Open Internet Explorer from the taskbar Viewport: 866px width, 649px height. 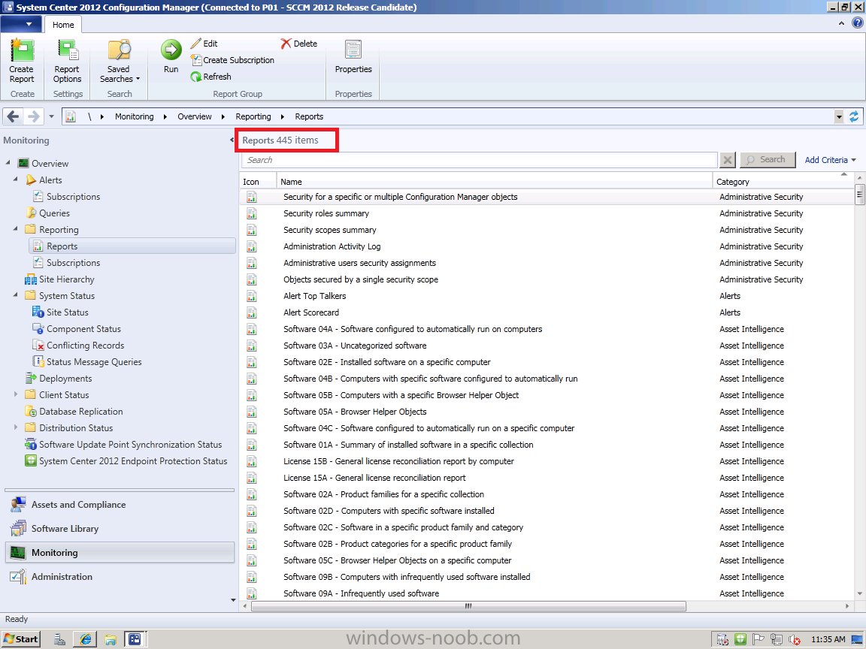point(86,639)
